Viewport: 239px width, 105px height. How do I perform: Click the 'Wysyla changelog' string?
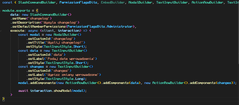click(60, 23)
